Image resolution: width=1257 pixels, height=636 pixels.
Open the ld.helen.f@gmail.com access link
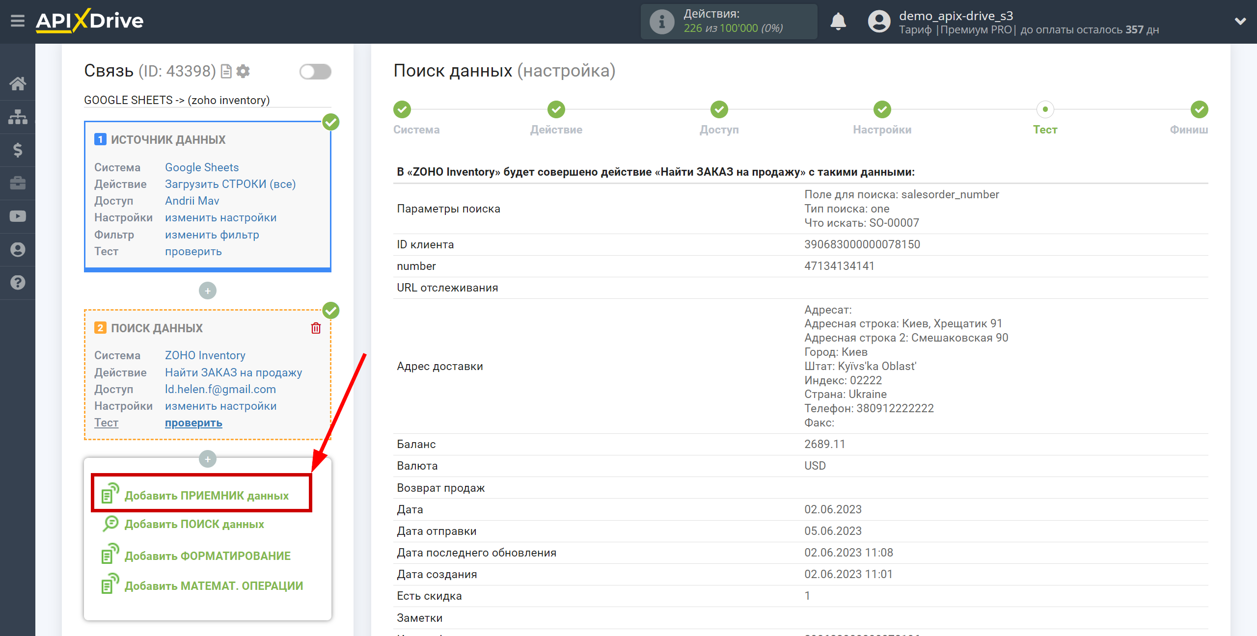(220, 389)
